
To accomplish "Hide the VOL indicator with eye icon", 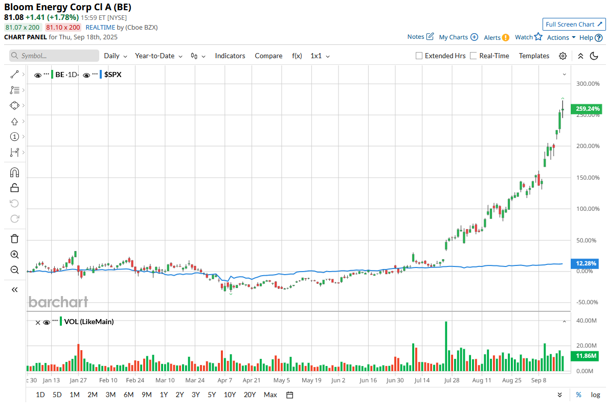I will coord(47,322).
